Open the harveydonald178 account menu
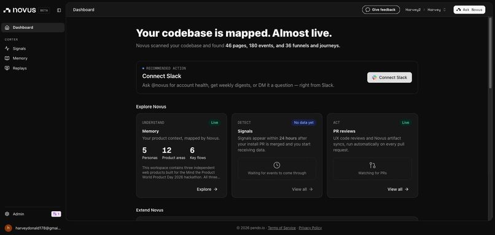The width and height of the screenshot is (495, 235). point(33,228)
